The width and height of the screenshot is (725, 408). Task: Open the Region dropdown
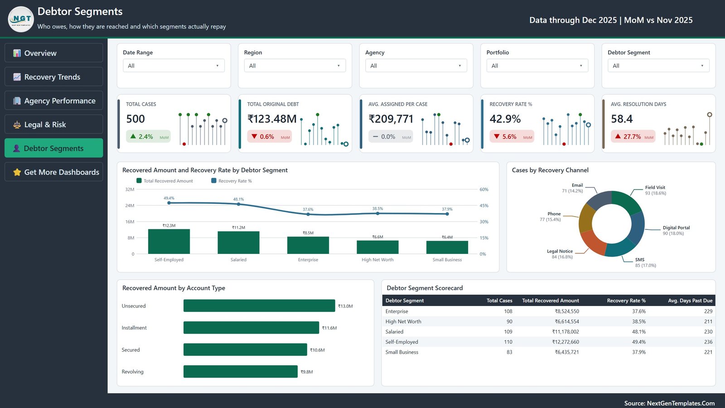(x=295, y=66)
